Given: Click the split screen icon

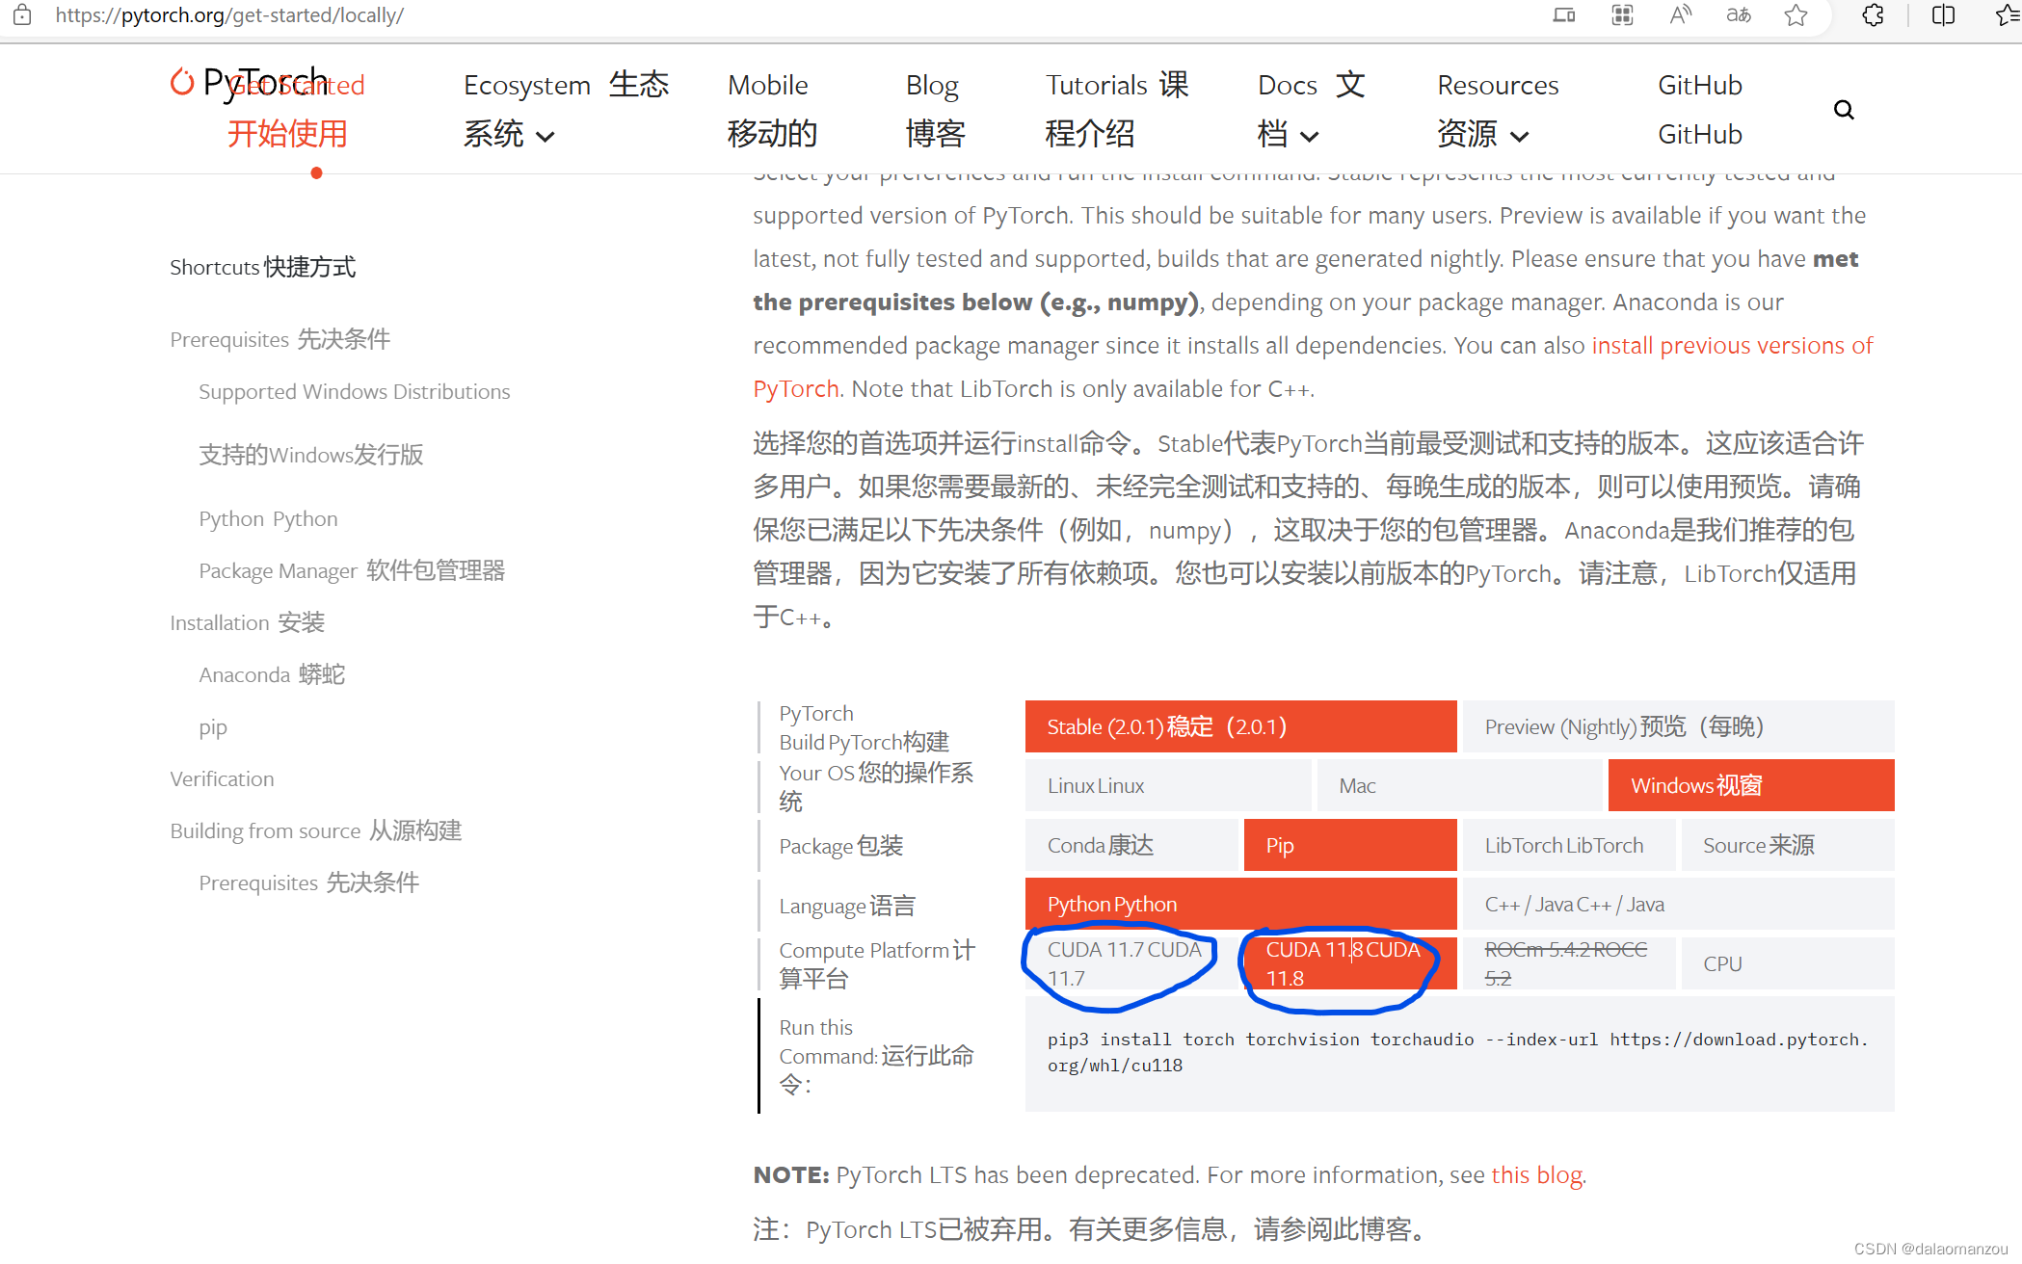Looking at the screenshot, I should 1943,15.
